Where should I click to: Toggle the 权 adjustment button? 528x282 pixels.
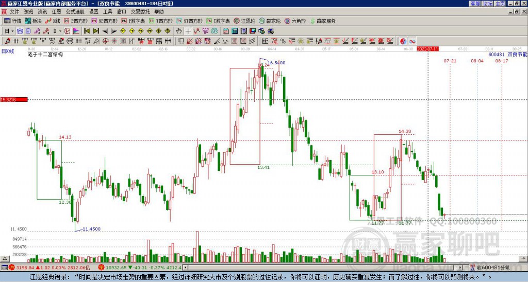(67, 31)
